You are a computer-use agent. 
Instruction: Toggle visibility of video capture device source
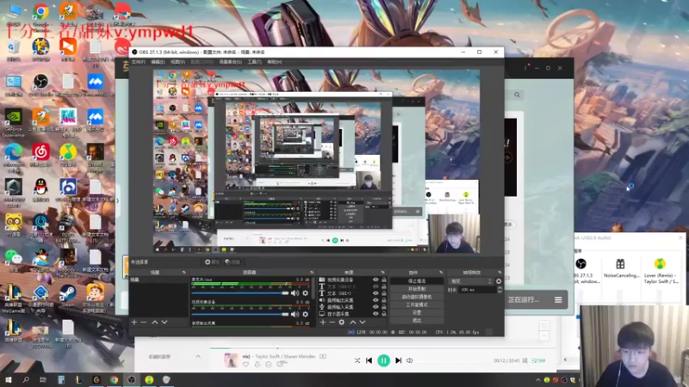[x=376, y=279]
